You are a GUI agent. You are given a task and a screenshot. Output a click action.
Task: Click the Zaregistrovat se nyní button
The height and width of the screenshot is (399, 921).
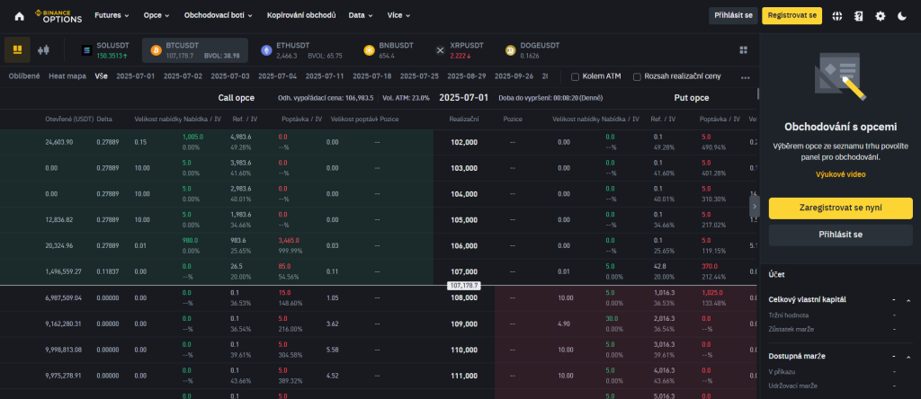(840, 208)
